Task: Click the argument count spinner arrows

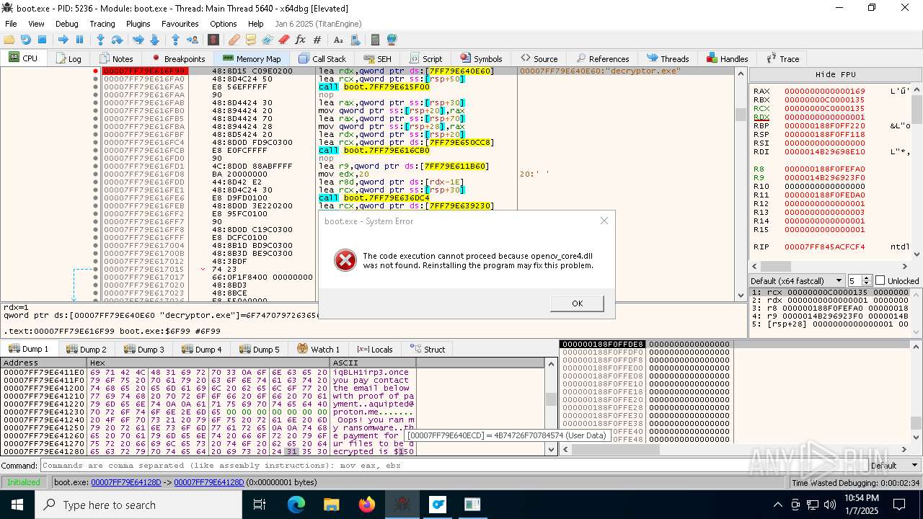Action: (x=867, y=280)
